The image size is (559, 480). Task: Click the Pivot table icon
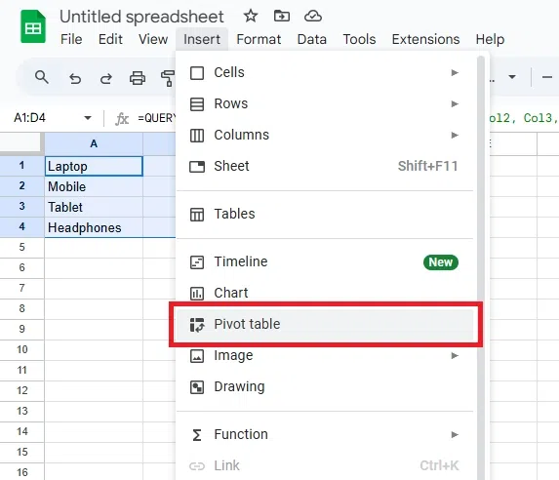coord(197,325)
